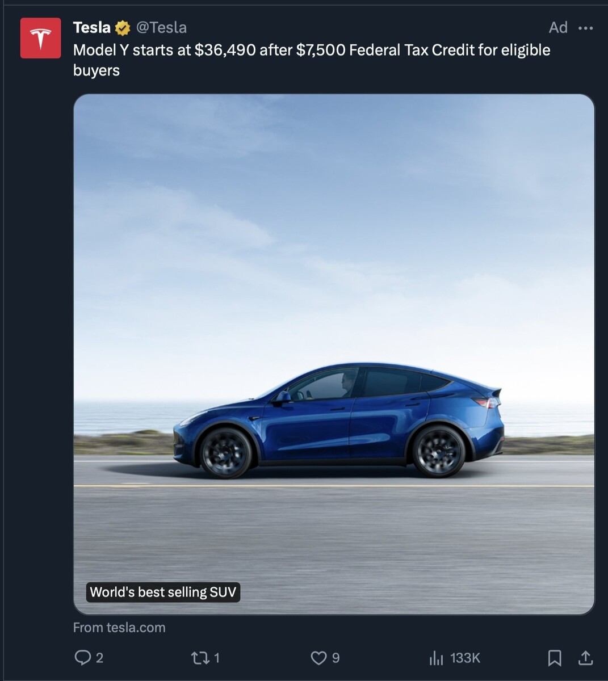Click the Tesla display name
The width and height of the screenshot is (608, 681).
point(92,27)
